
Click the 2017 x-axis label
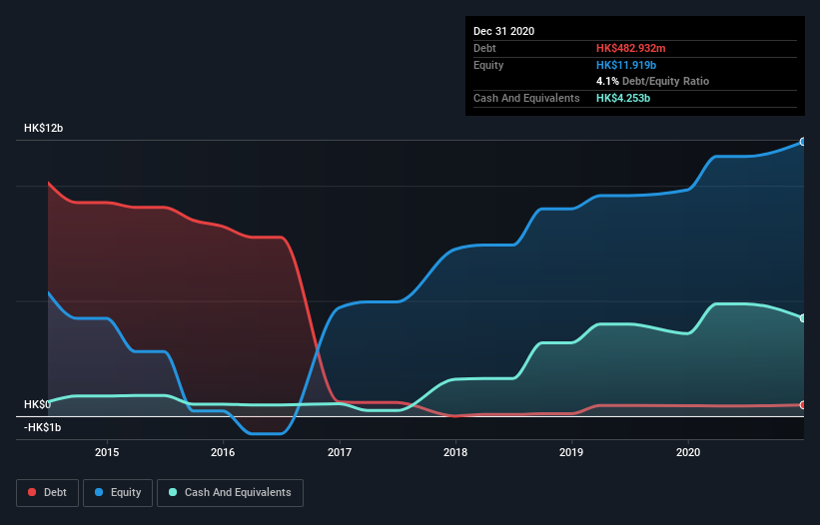[x=340, y=452]
